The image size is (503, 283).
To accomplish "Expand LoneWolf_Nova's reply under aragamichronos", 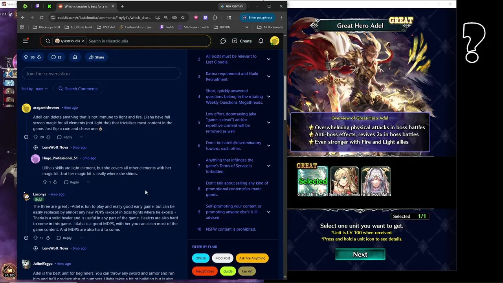I will (x=35, y=147).
